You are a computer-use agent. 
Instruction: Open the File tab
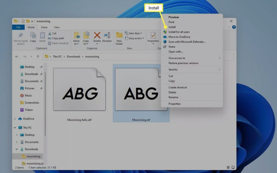[x=18, y=27]
